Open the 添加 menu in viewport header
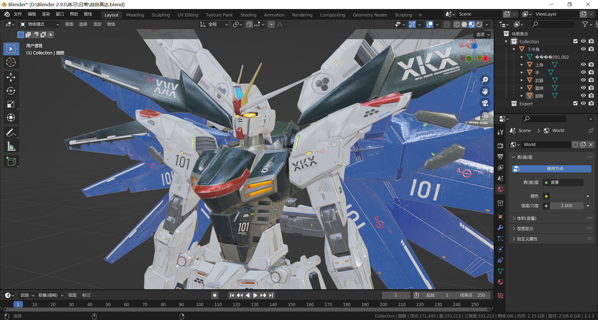The height and width of the screenshot is (320, 598). (97, 24)
